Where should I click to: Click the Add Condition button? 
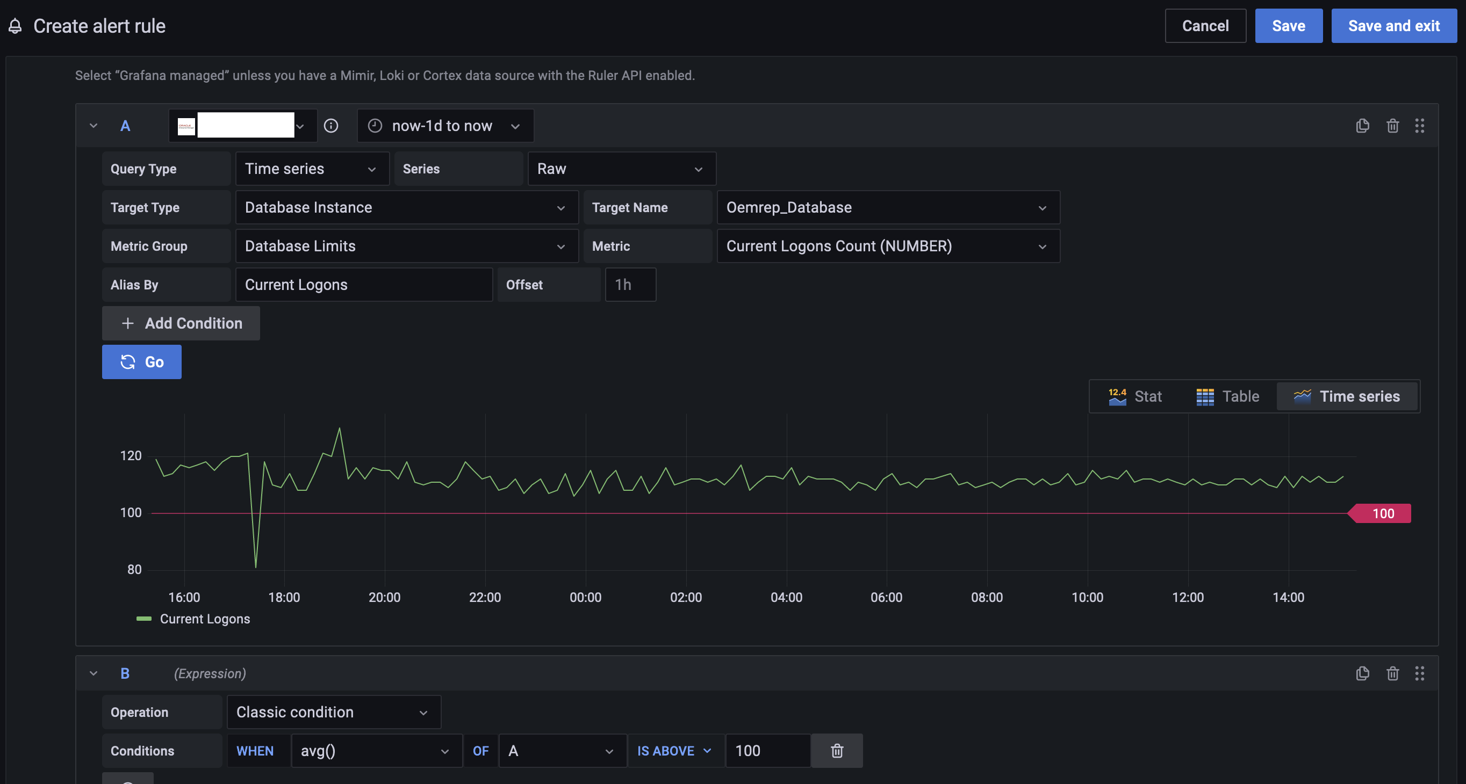181,323
